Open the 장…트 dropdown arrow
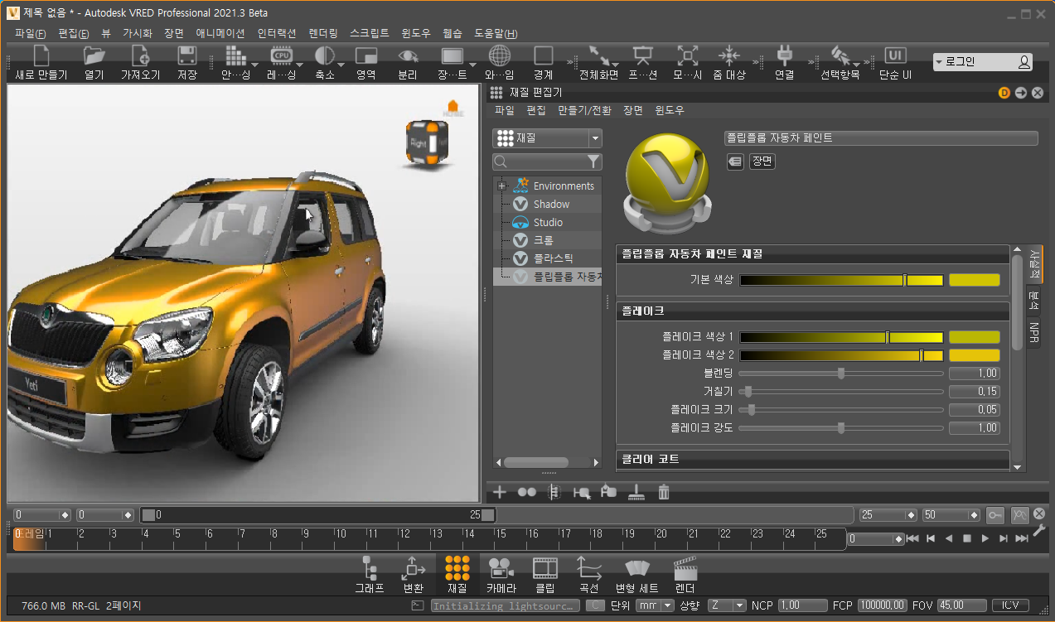1055x622 pixels. tap(472, 65)
